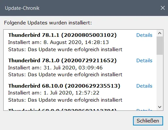Click the scroll down arrow in update list
The width and height of the screenshot is (168, 130).
[x=160, y=107]
